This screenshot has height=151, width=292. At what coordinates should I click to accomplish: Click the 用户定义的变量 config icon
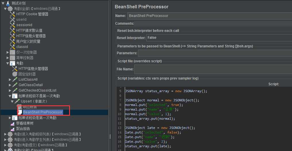[12, 41]
